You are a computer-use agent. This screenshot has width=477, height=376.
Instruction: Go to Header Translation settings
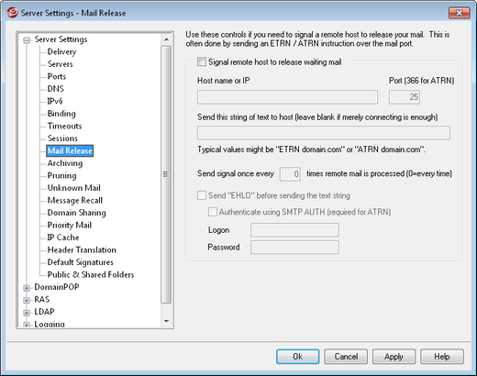tap(82, 249)
